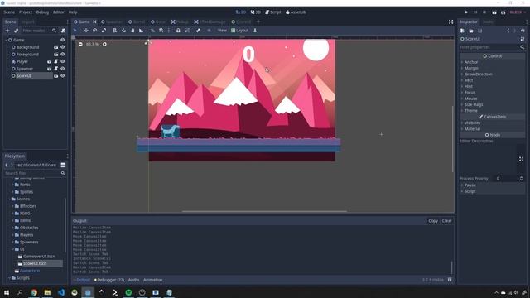Expand the Anchor property section

pyautogui.click(x=492, y=62)
